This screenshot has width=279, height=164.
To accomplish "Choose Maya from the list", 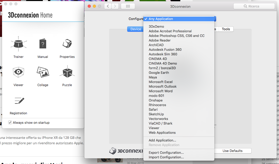I will [x=179, y=77].
